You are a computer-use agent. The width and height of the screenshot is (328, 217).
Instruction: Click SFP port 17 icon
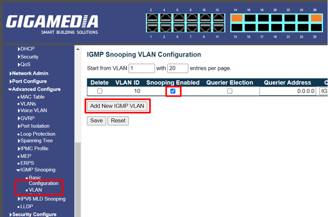coord(263,28)
